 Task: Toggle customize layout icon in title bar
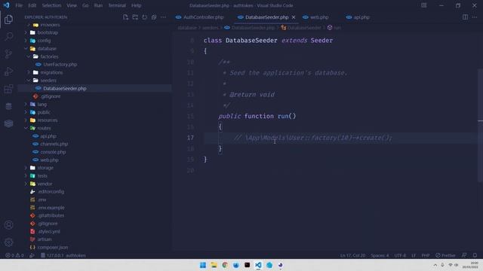tap(424, 5)
